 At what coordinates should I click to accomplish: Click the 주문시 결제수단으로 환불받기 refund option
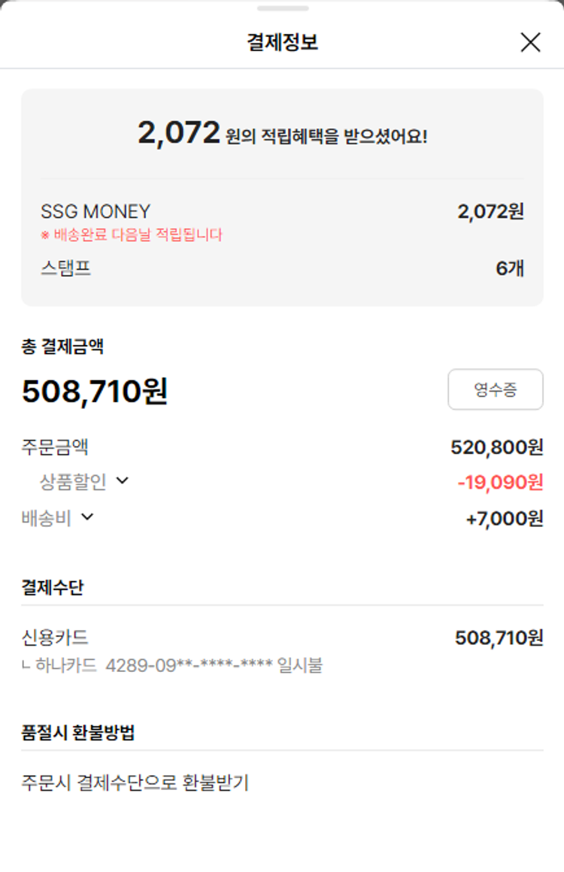pyautogui.click(x=135, y=783)
